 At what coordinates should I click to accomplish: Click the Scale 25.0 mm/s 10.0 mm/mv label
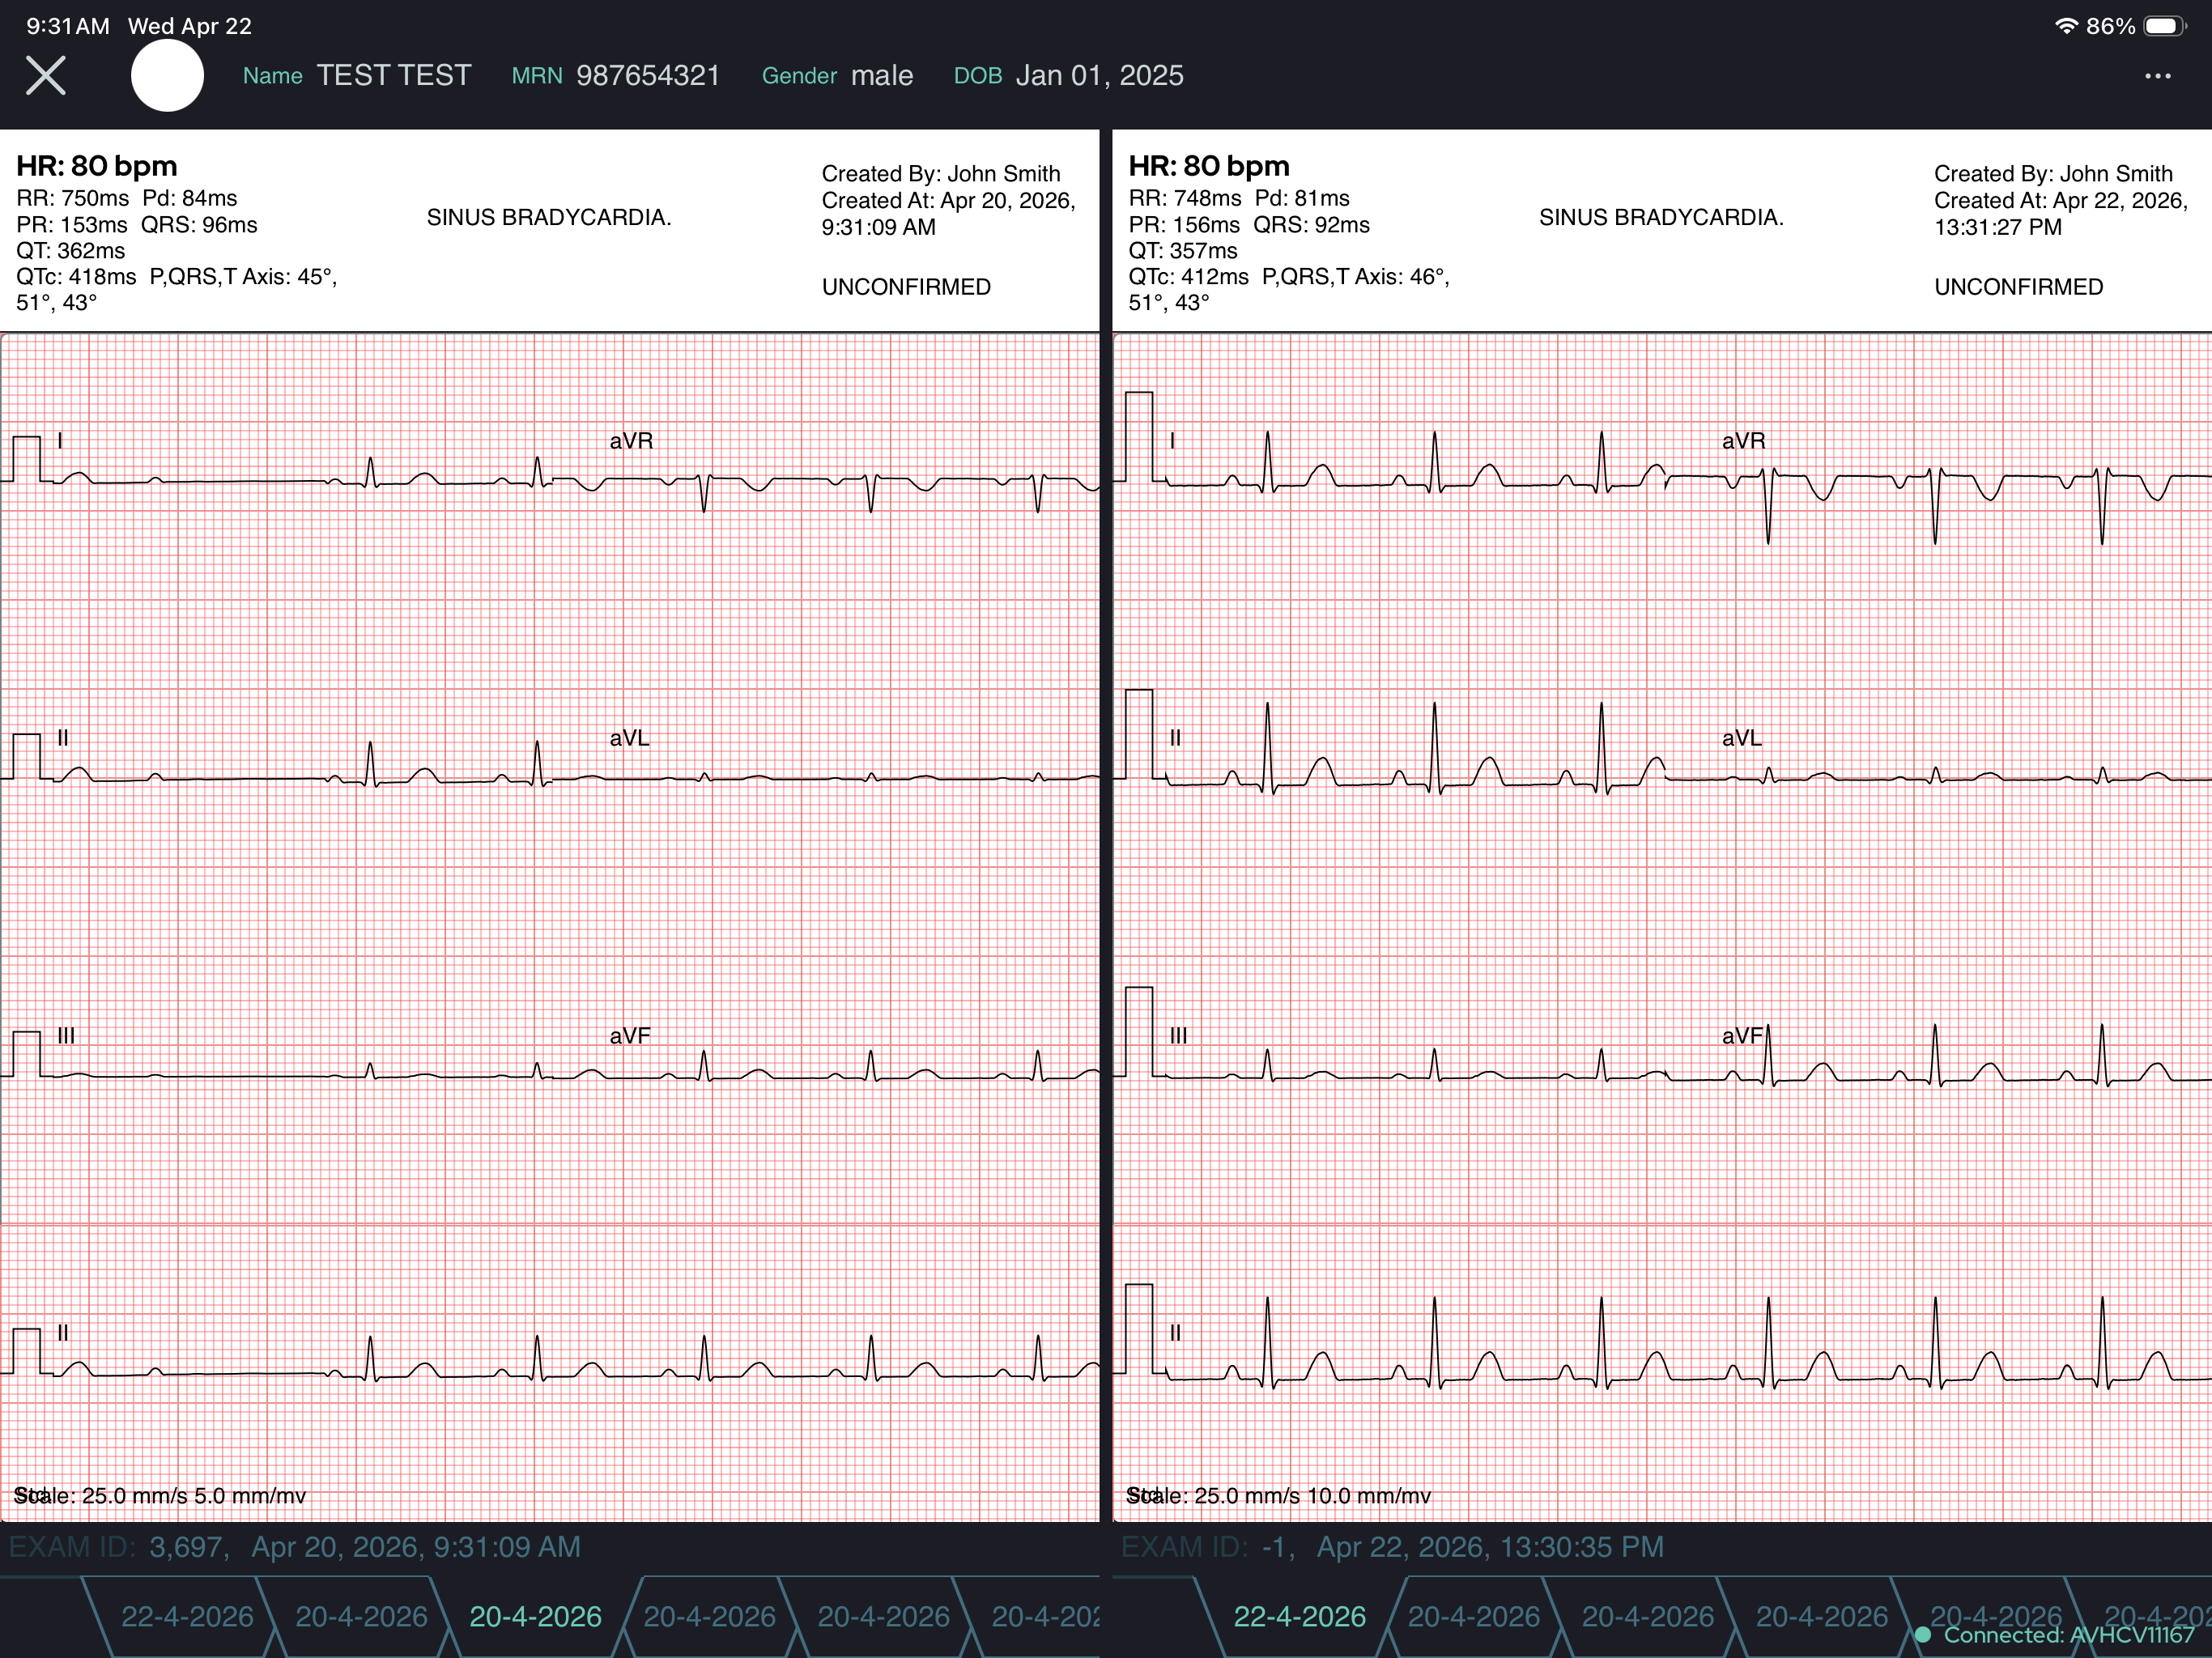coord(1278,1496)
